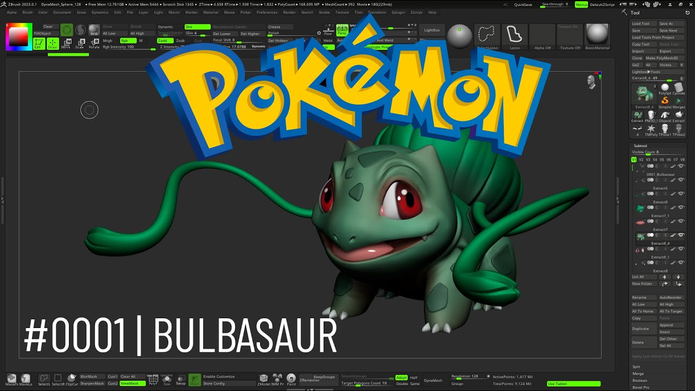Select the Scale transform icon
695x391 pixels.
(x=80, y=44)
